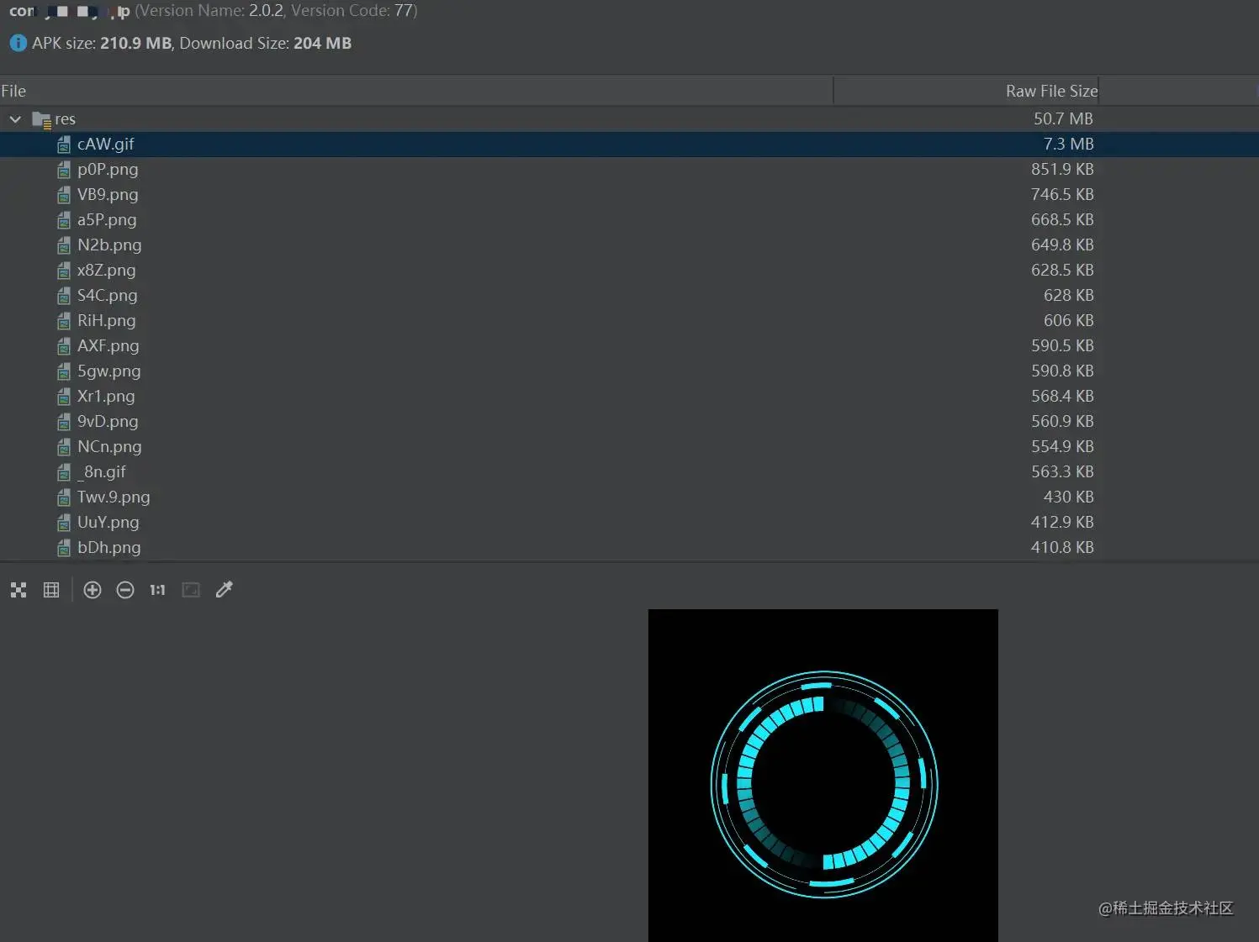Click the 649.8 KB size value
Image resolution: width=1259 pixels, height=942 pixels.
1062,245
